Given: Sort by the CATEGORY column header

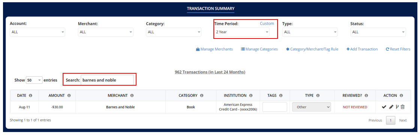Looking at the screenshot, I should pos(191,95).
